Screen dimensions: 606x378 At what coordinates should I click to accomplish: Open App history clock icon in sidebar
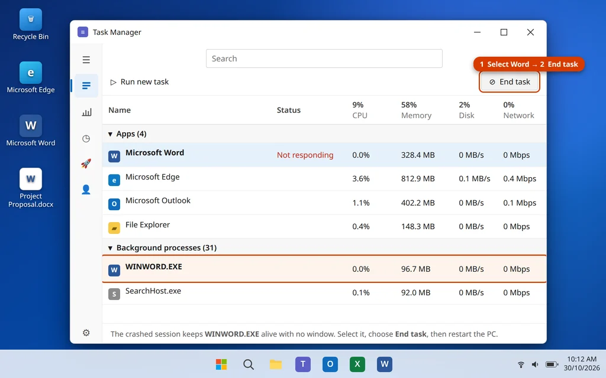pos(86,138)
